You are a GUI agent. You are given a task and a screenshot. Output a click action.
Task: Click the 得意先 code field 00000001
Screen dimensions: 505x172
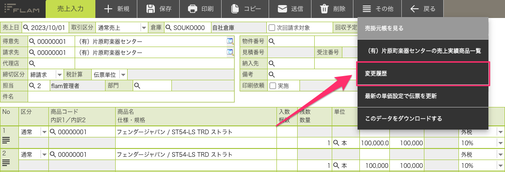click(52, 42)
